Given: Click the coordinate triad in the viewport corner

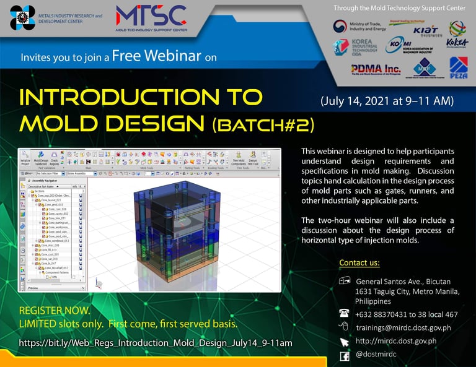Looking at the screenshot, I should coord(99,283).
